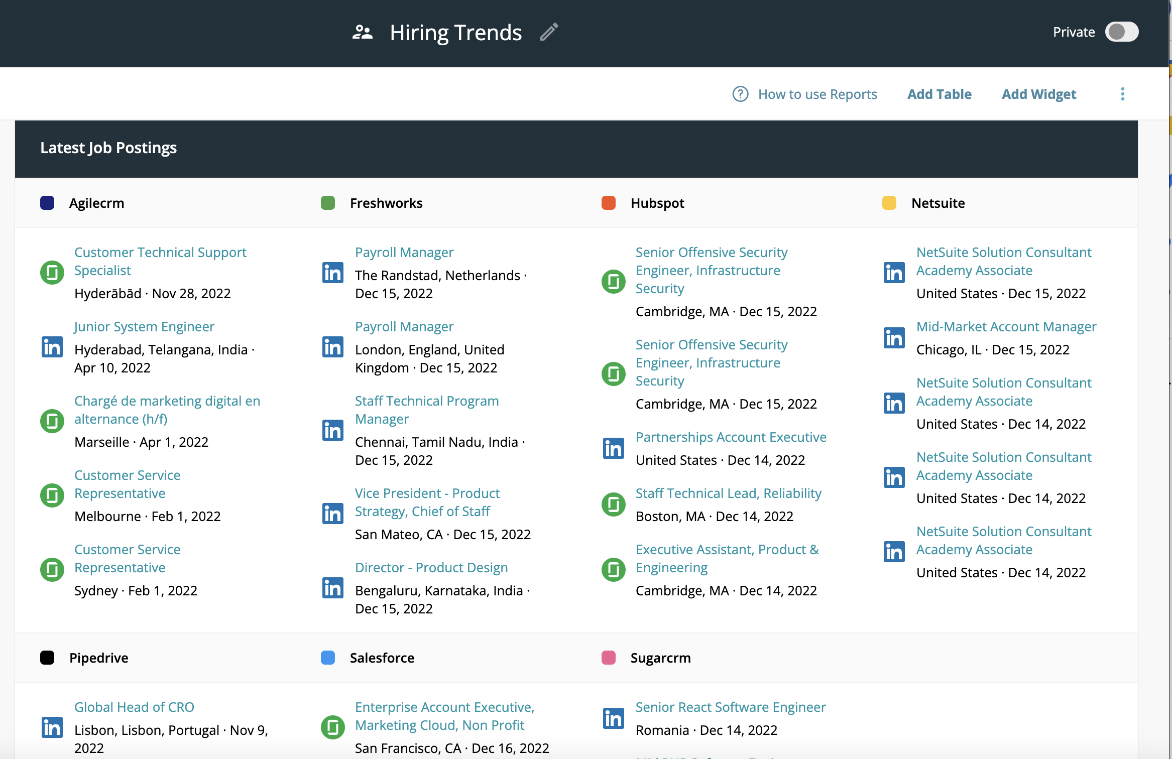1172x759 pixels.
Task: Click Glassdoor icon beside Executive Assistant, Product & Engineering
Action: 614,570
